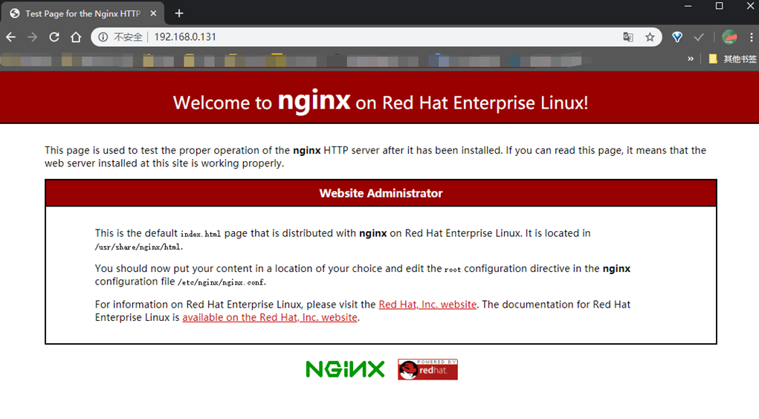
Task: View site information for the insecure connection
Action: (103, 37)
